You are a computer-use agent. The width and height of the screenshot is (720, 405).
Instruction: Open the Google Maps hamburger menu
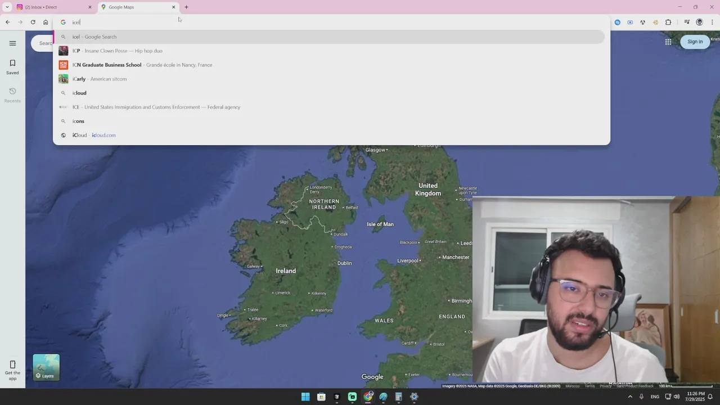12,43
